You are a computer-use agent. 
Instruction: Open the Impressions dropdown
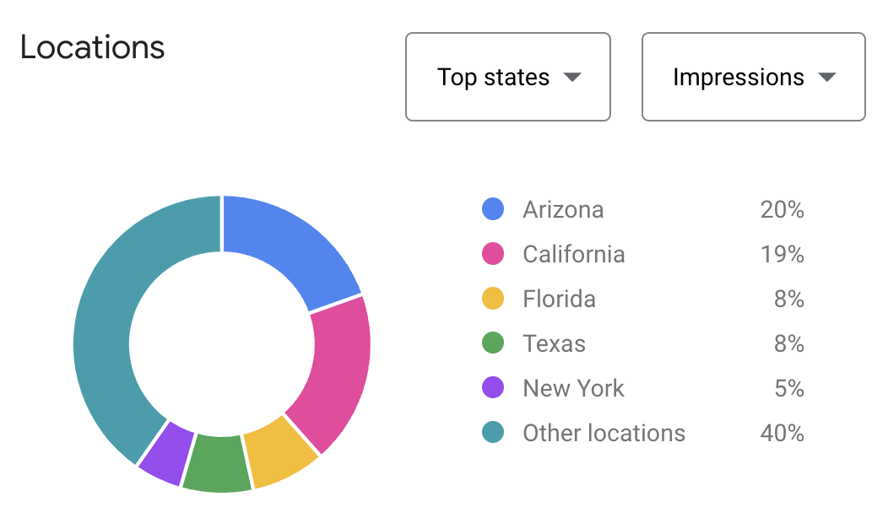(752, 77)
